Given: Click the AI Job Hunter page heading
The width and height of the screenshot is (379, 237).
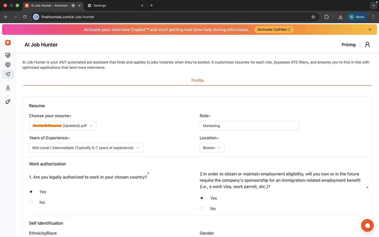Looking at the screenshot, I should 41,45.
